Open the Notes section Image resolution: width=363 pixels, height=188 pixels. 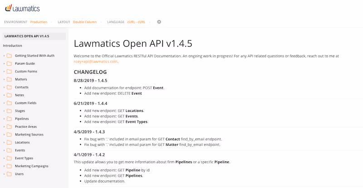click(20, 95)
